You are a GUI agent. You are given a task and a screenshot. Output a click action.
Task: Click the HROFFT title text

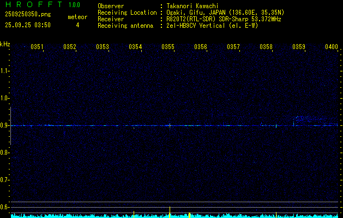[34, 4]
